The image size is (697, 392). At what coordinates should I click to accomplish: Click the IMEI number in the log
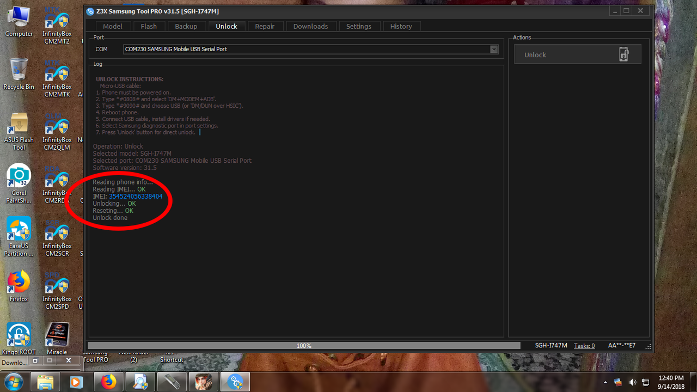coord(136,197)
